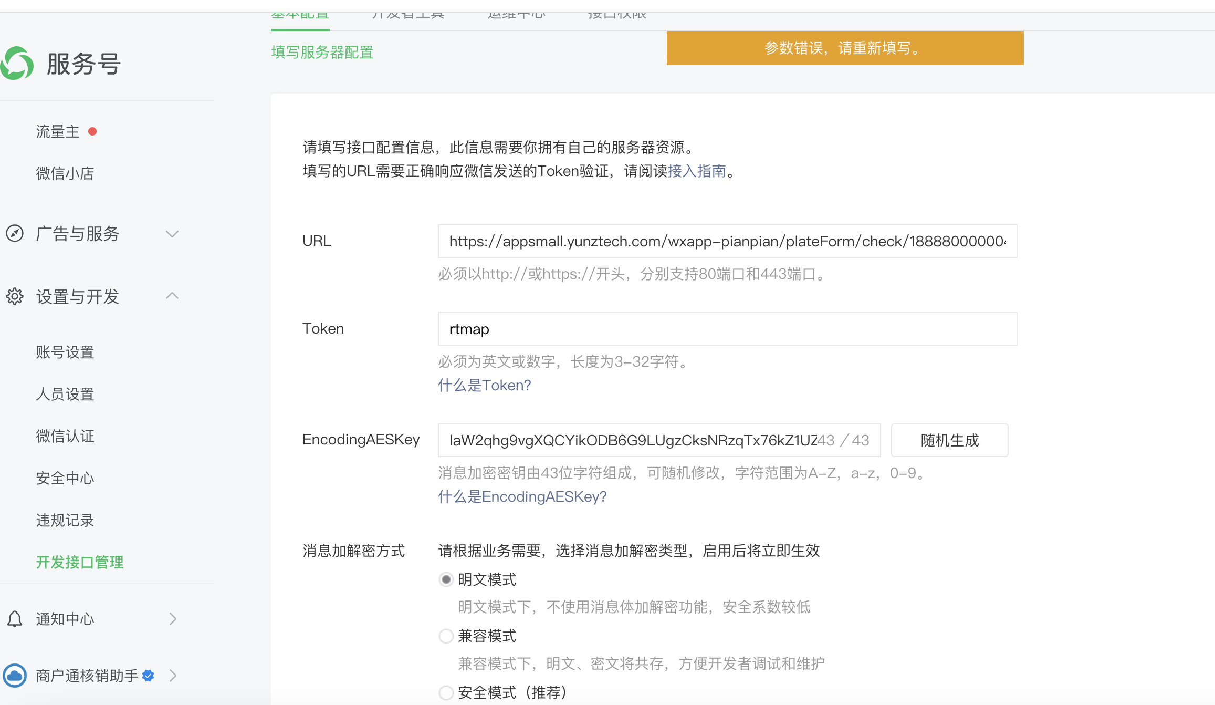The width and height of the screenshot is (1215, 705).
Task: Click the bell icon beside 通知中心
Action: [x=15, y=619]
